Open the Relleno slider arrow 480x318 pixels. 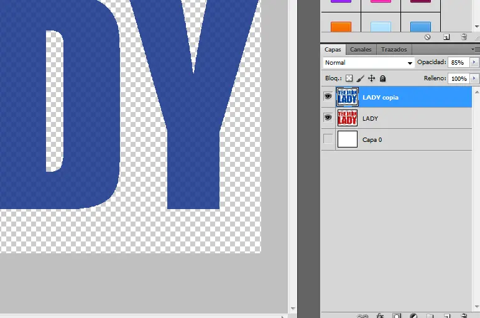474,79
